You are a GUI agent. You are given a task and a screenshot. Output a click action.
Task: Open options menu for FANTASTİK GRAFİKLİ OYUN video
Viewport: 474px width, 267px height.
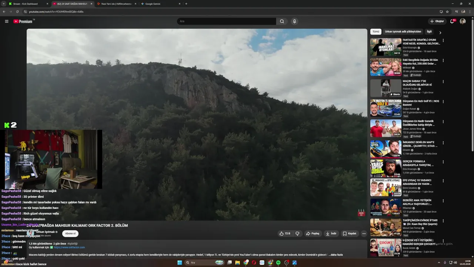coord(443,40)
